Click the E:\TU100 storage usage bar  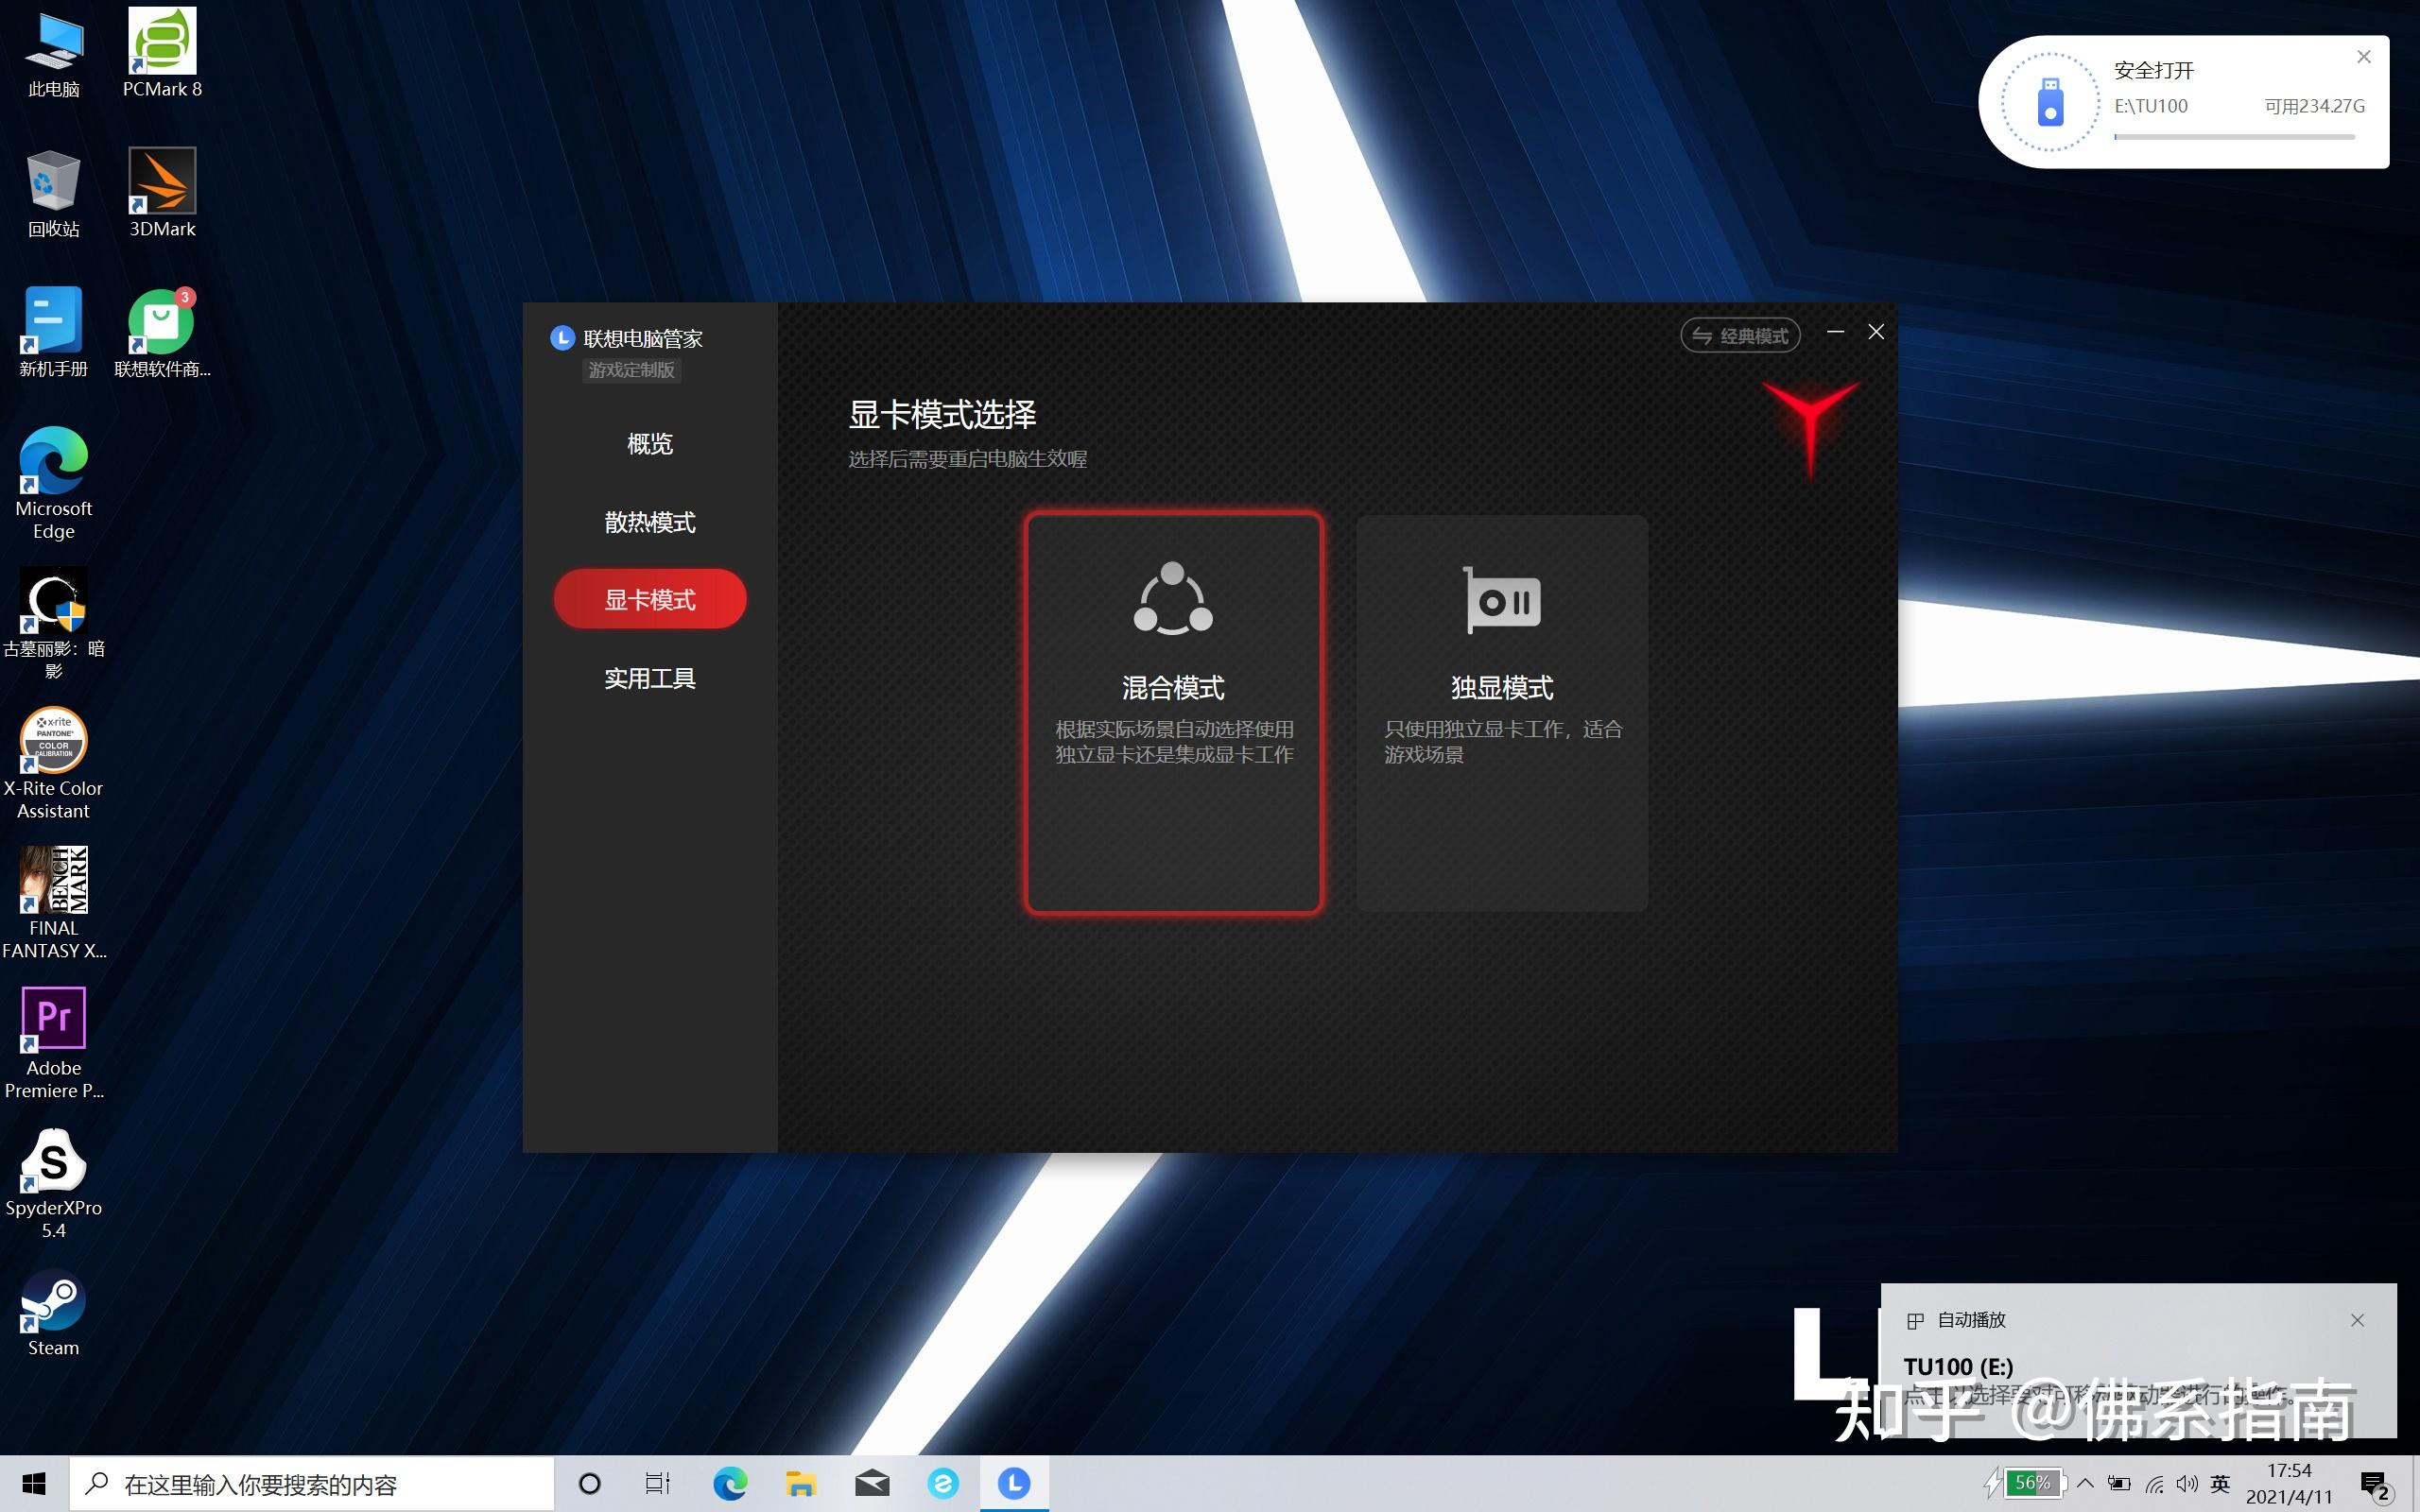2235,137
